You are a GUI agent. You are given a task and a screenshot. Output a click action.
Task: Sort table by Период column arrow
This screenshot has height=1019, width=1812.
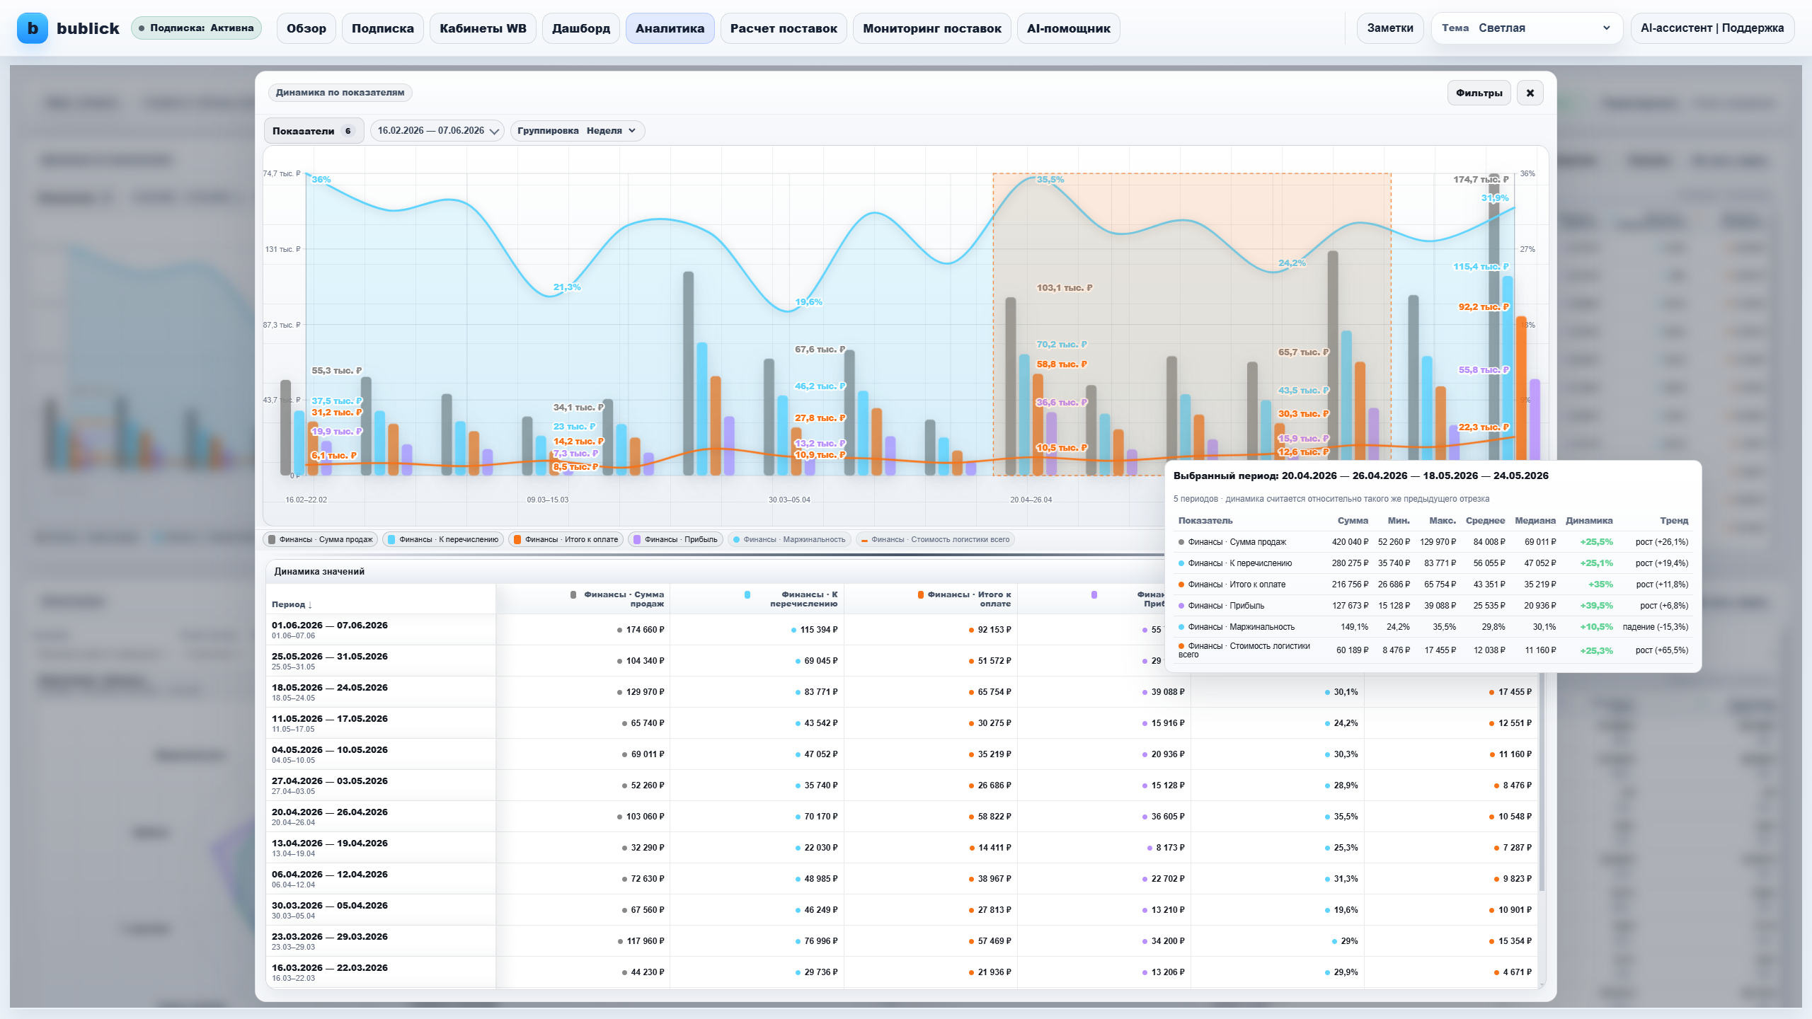[310, 604]
